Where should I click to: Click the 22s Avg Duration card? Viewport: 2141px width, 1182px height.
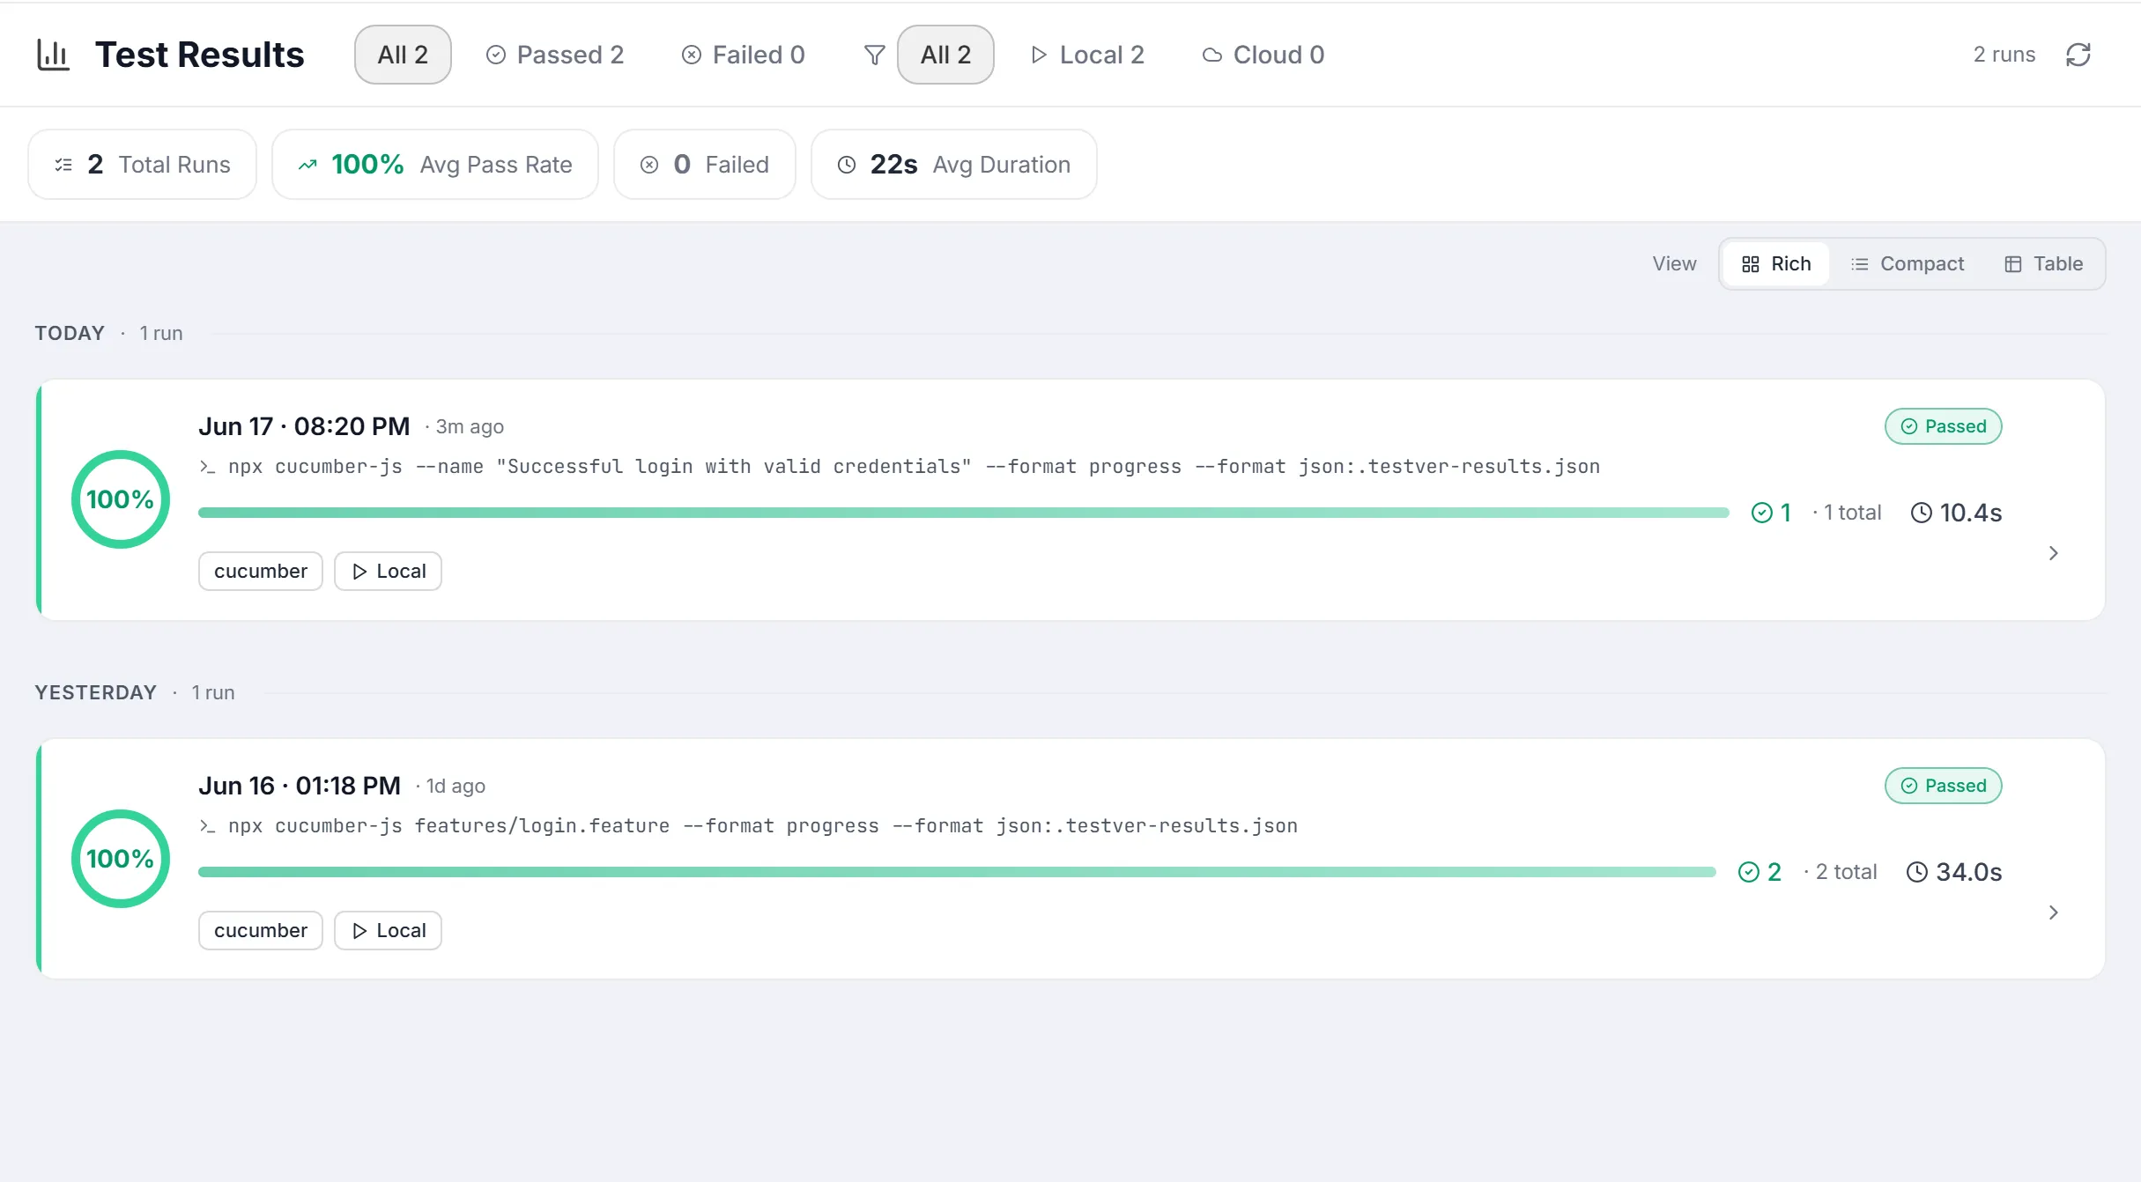pos(954,165)
